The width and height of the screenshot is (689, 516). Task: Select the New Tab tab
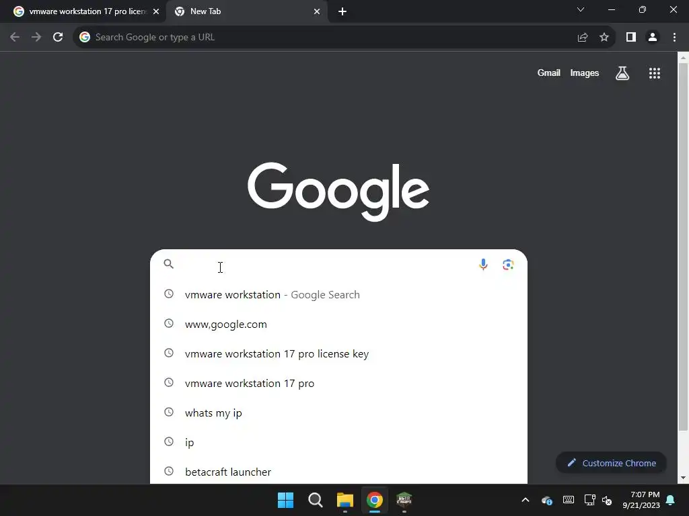point(246,11)
